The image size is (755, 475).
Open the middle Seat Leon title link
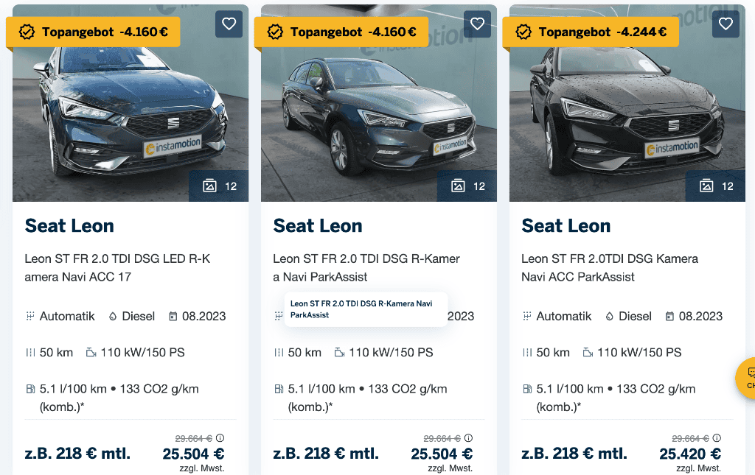318,226
